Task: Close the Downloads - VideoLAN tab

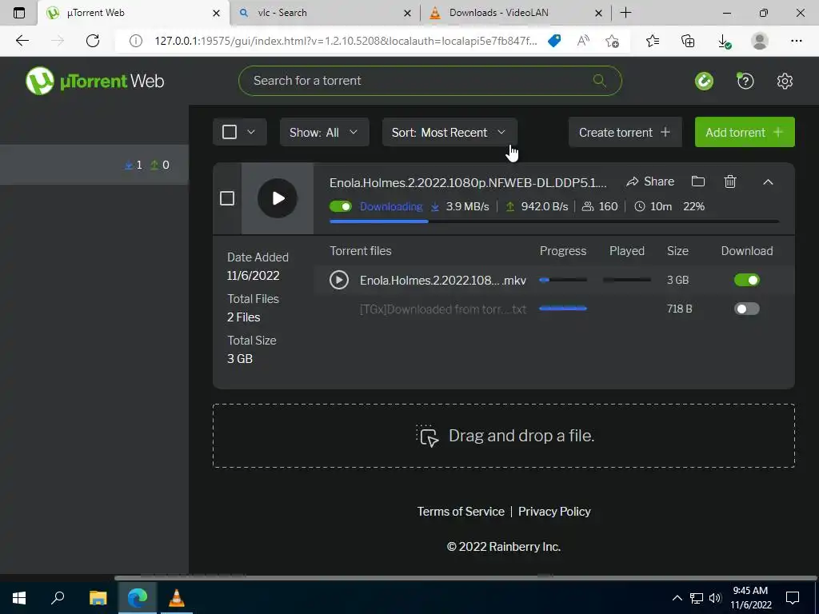Action: [598, 13]
